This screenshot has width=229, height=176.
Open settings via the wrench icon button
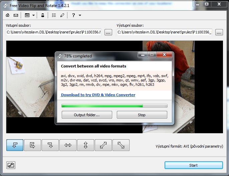click(x=11, y=165)
